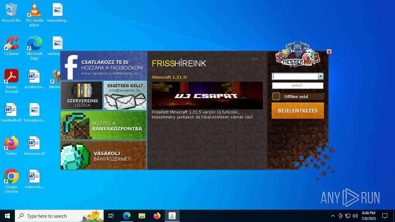Viewport: 395px width, 222px height.
Task: Open network status tray icon
Action: click(348, 216)
